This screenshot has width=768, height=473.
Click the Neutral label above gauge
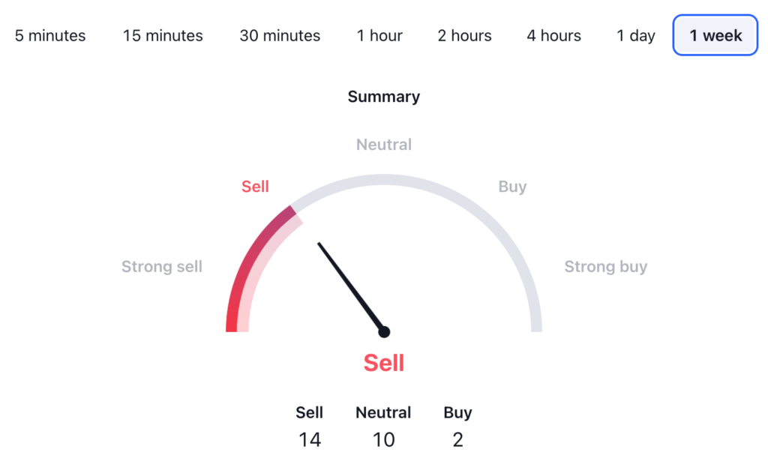tap(384, 144)
